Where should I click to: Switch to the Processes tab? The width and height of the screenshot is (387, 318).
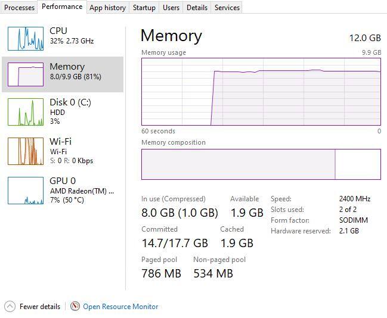point(20,8)
